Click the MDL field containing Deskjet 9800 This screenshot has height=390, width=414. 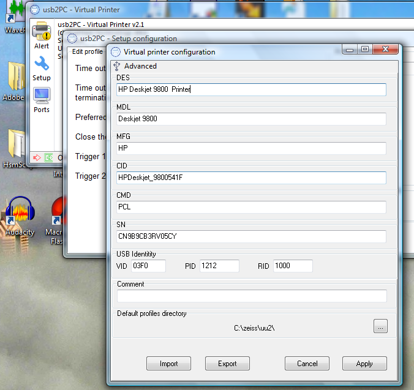[251, 119]
